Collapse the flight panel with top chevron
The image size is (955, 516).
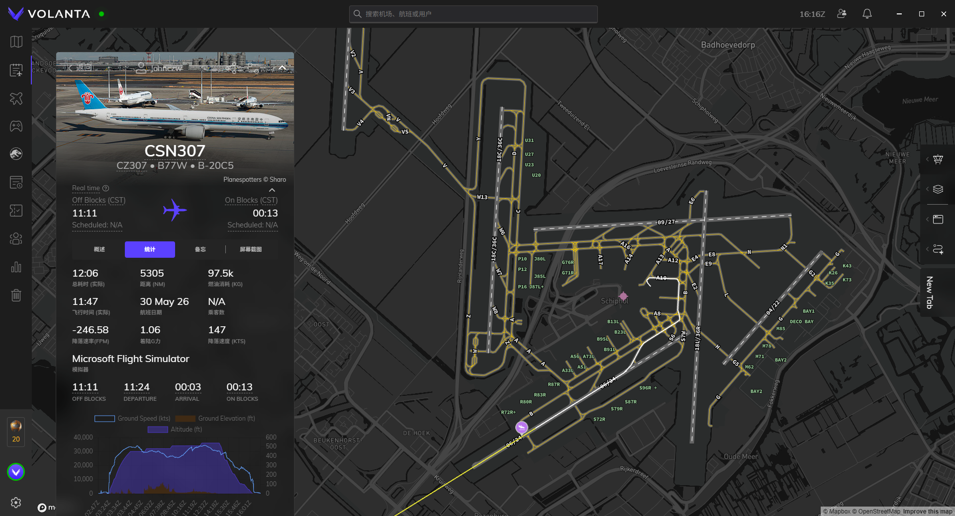pyautogui.click(x=282, y=68)
